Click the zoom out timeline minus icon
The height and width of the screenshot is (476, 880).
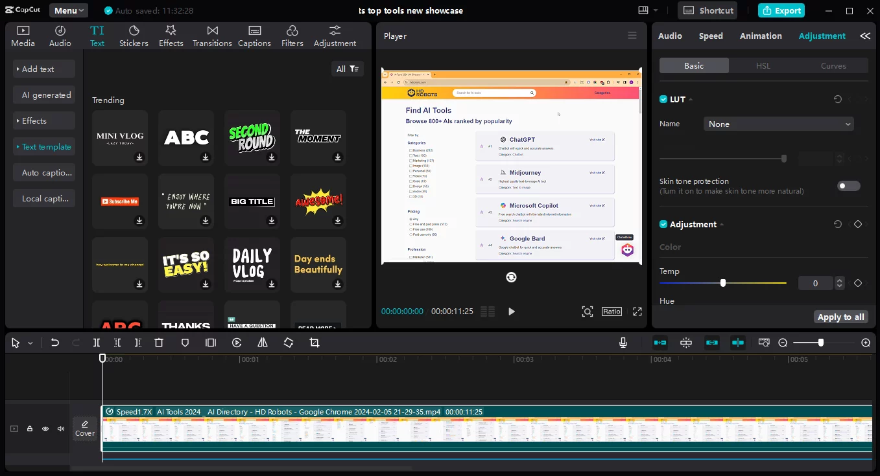[783, 343]
